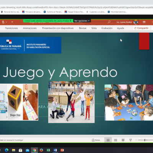This screenshot has width=153, height=153.
Task: Open the Autismo en Panam... bookmark
Action: pos(53,12)
